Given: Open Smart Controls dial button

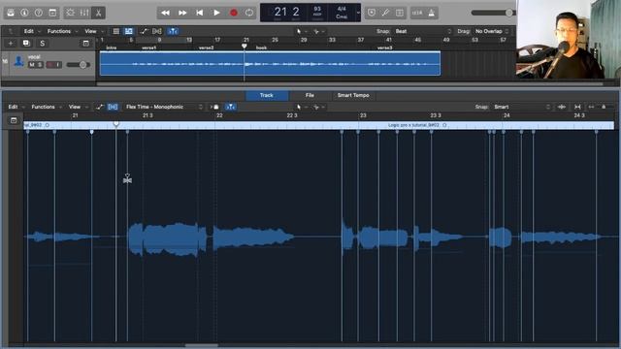Looking at the screenshot, I should click(x=71, y=13).
